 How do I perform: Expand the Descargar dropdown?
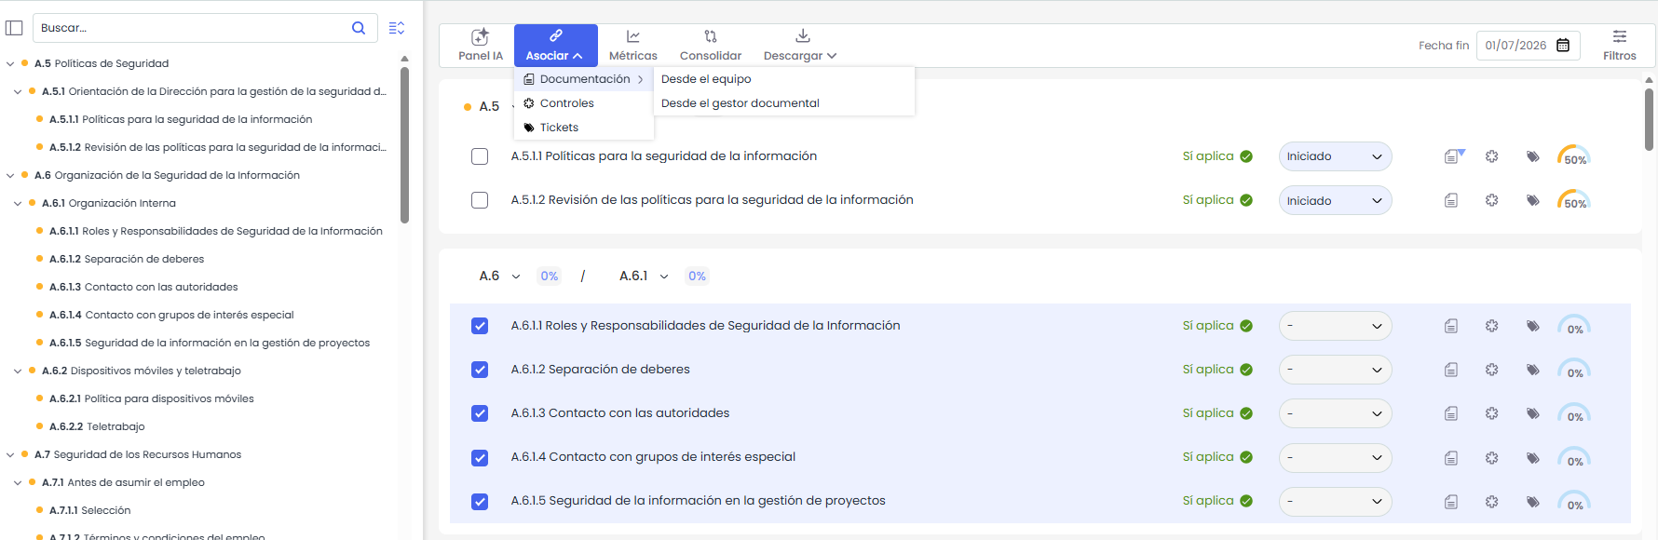click(800, 45)
